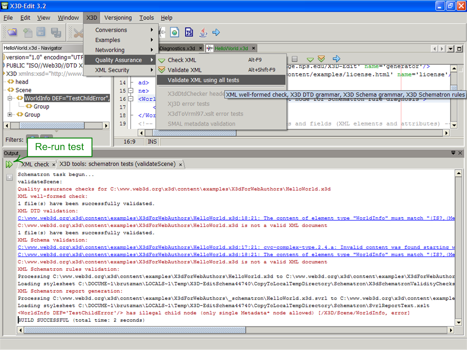This screenshot has width=467, height=350.
Task: Expand the bottom Group node in Navigator
Action: coord(10,115)
